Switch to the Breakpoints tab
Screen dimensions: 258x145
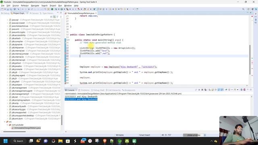coord(129,90)
